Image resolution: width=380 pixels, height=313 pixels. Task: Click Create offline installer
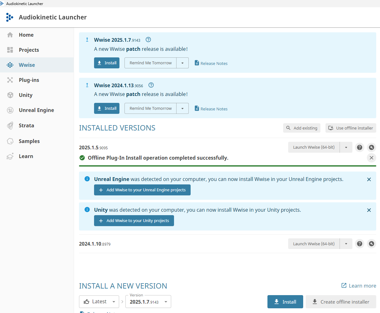coord(341,302)
